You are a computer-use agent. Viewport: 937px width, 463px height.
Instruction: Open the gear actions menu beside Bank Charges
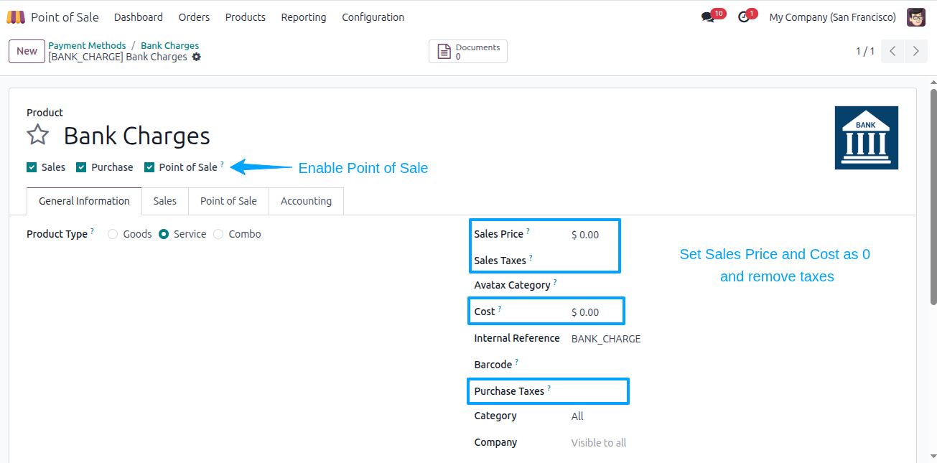(197, 57)
